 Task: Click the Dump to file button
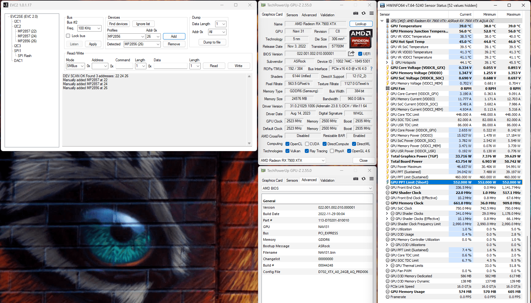(x=212, y=42)
